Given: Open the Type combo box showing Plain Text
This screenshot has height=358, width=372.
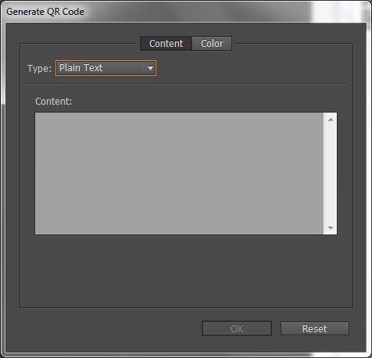Looking at the screenshot, I should [x=106, y=68].
